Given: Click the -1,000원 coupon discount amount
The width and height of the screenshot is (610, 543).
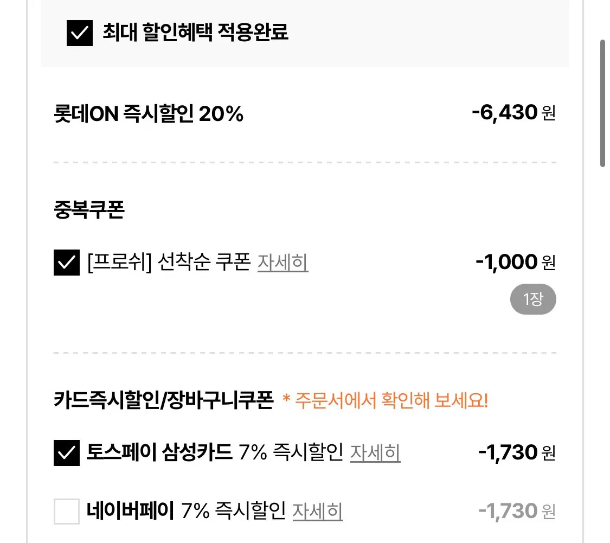Looking at the screenshot, I should point(516,262).
